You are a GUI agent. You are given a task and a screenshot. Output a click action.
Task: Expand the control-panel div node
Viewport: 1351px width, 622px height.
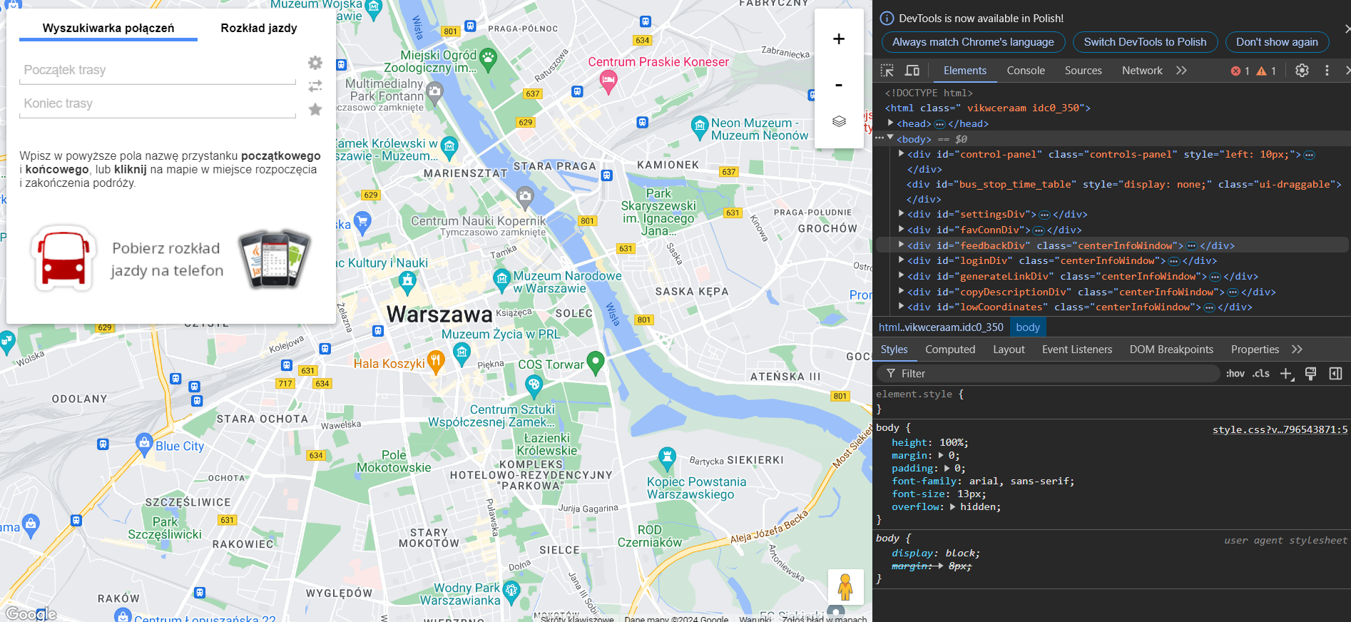(x=902, y=154)
